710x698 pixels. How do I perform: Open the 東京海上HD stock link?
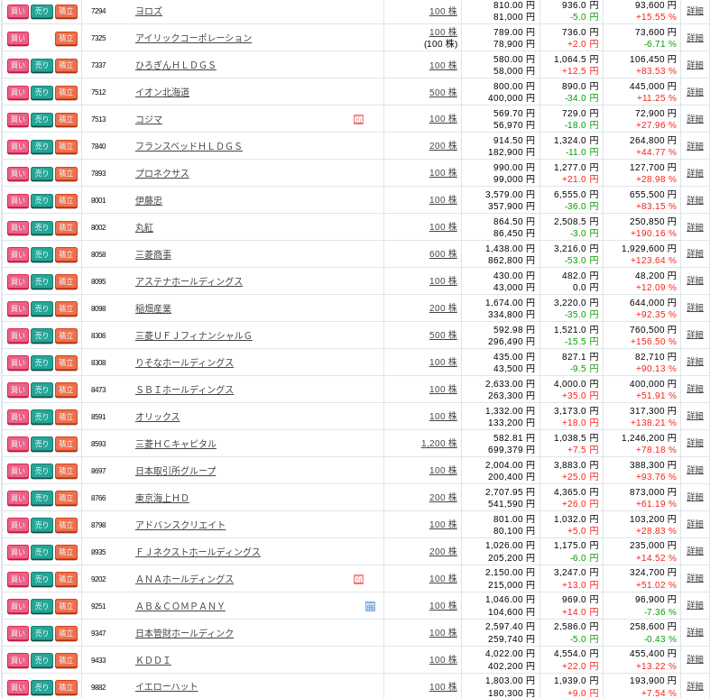click(x=162, y=499)
